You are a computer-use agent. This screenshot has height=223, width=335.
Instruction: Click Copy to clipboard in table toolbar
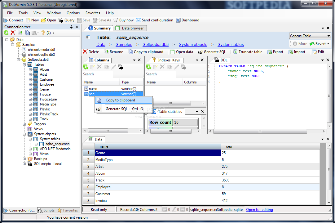[x=146, y=52]
